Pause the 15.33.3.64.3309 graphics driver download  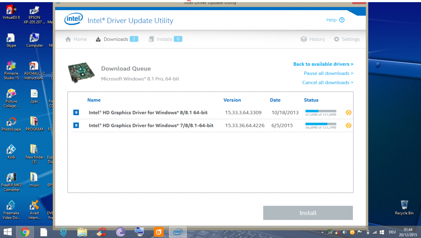tap(76, 113)
